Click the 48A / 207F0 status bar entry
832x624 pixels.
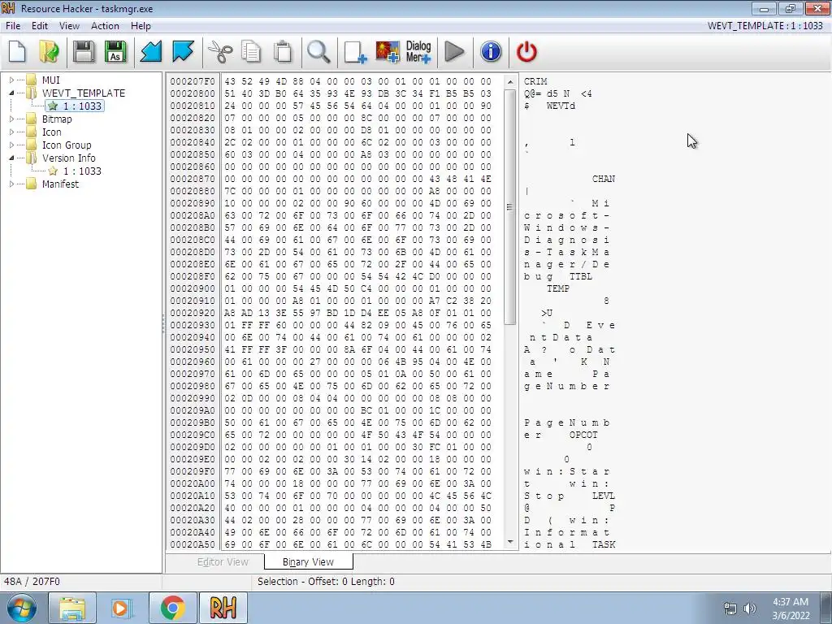[32, 582]
